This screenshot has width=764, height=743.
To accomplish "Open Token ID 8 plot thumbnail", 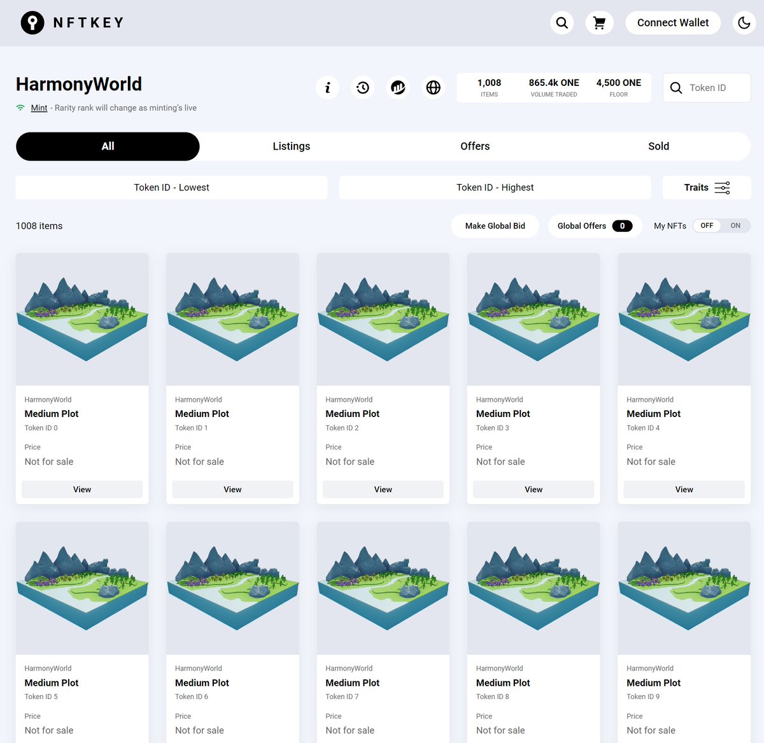I will [x=534, y=588].
